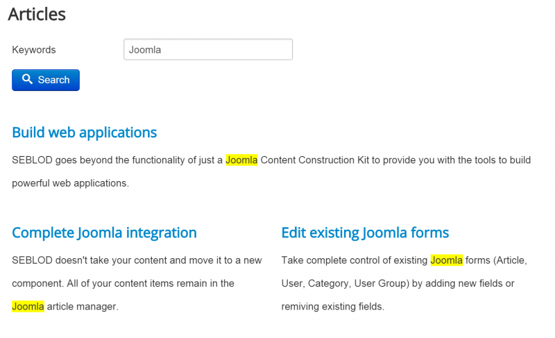Open the Complete Joomla integration article
The height and width of the screenshot is (338, 555).
[x=105, y=233]
